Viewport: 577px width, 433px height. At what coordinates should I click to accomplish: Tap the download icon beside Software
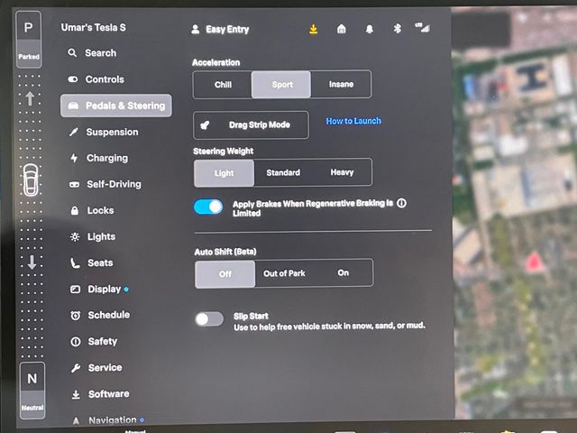click(76, 394)
